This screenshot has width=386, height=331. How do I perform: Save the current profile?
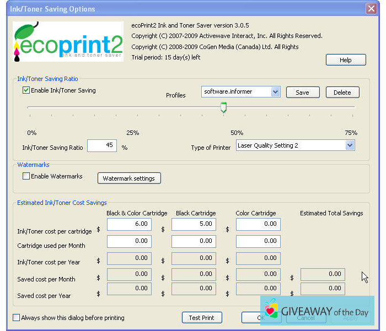coord(302,93)
